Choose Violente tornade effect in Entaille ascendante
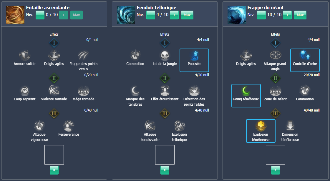Viewport: 330px width, 181px height. coord(54,91)
